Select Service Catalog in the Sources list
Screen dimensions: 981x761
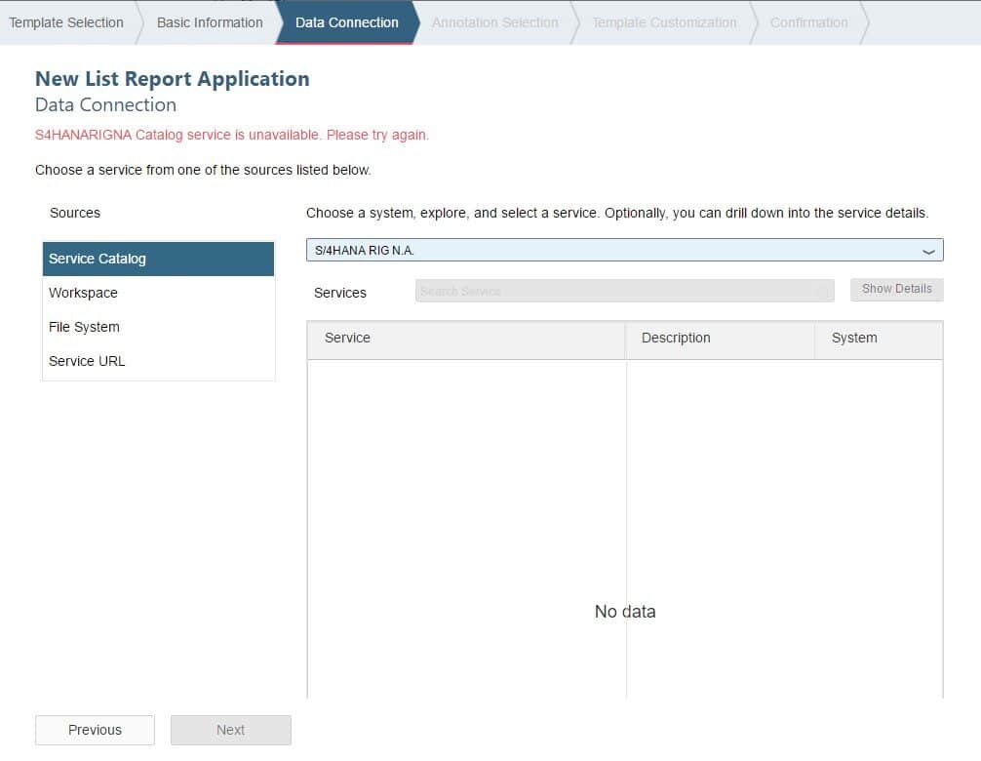(x=158, y=259)
